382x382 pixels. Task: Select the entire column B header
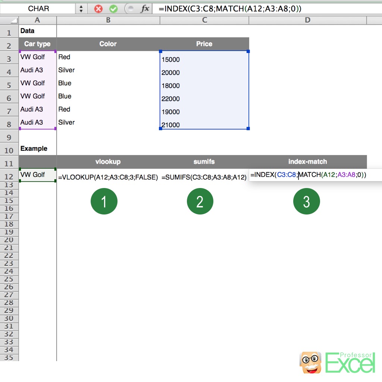point(108,20)
